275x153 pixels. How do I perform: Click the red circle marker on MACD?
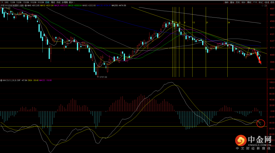[261, 123]
